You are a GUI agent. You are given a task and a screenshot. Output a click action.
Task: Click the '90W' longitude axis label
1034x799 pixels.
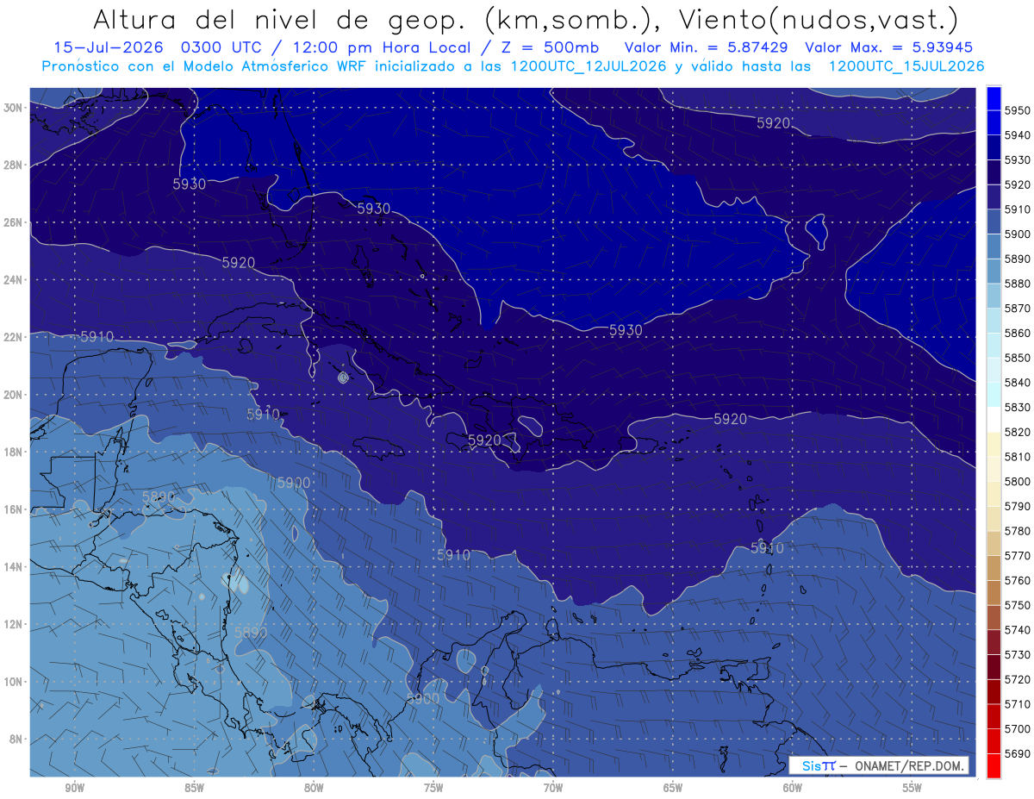[x=74, y=788]
